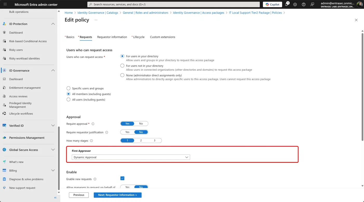This screenshot has height=202, width=364.
Task: Click the Previous button
Action: click(x=79, y=195)
